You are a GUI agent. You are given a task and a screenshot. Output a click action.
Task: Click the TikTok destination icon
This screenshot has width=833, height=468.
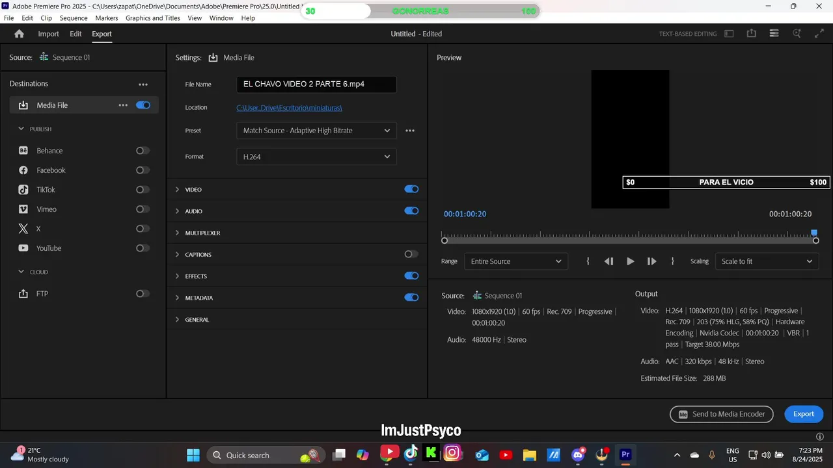coord(23,190)
